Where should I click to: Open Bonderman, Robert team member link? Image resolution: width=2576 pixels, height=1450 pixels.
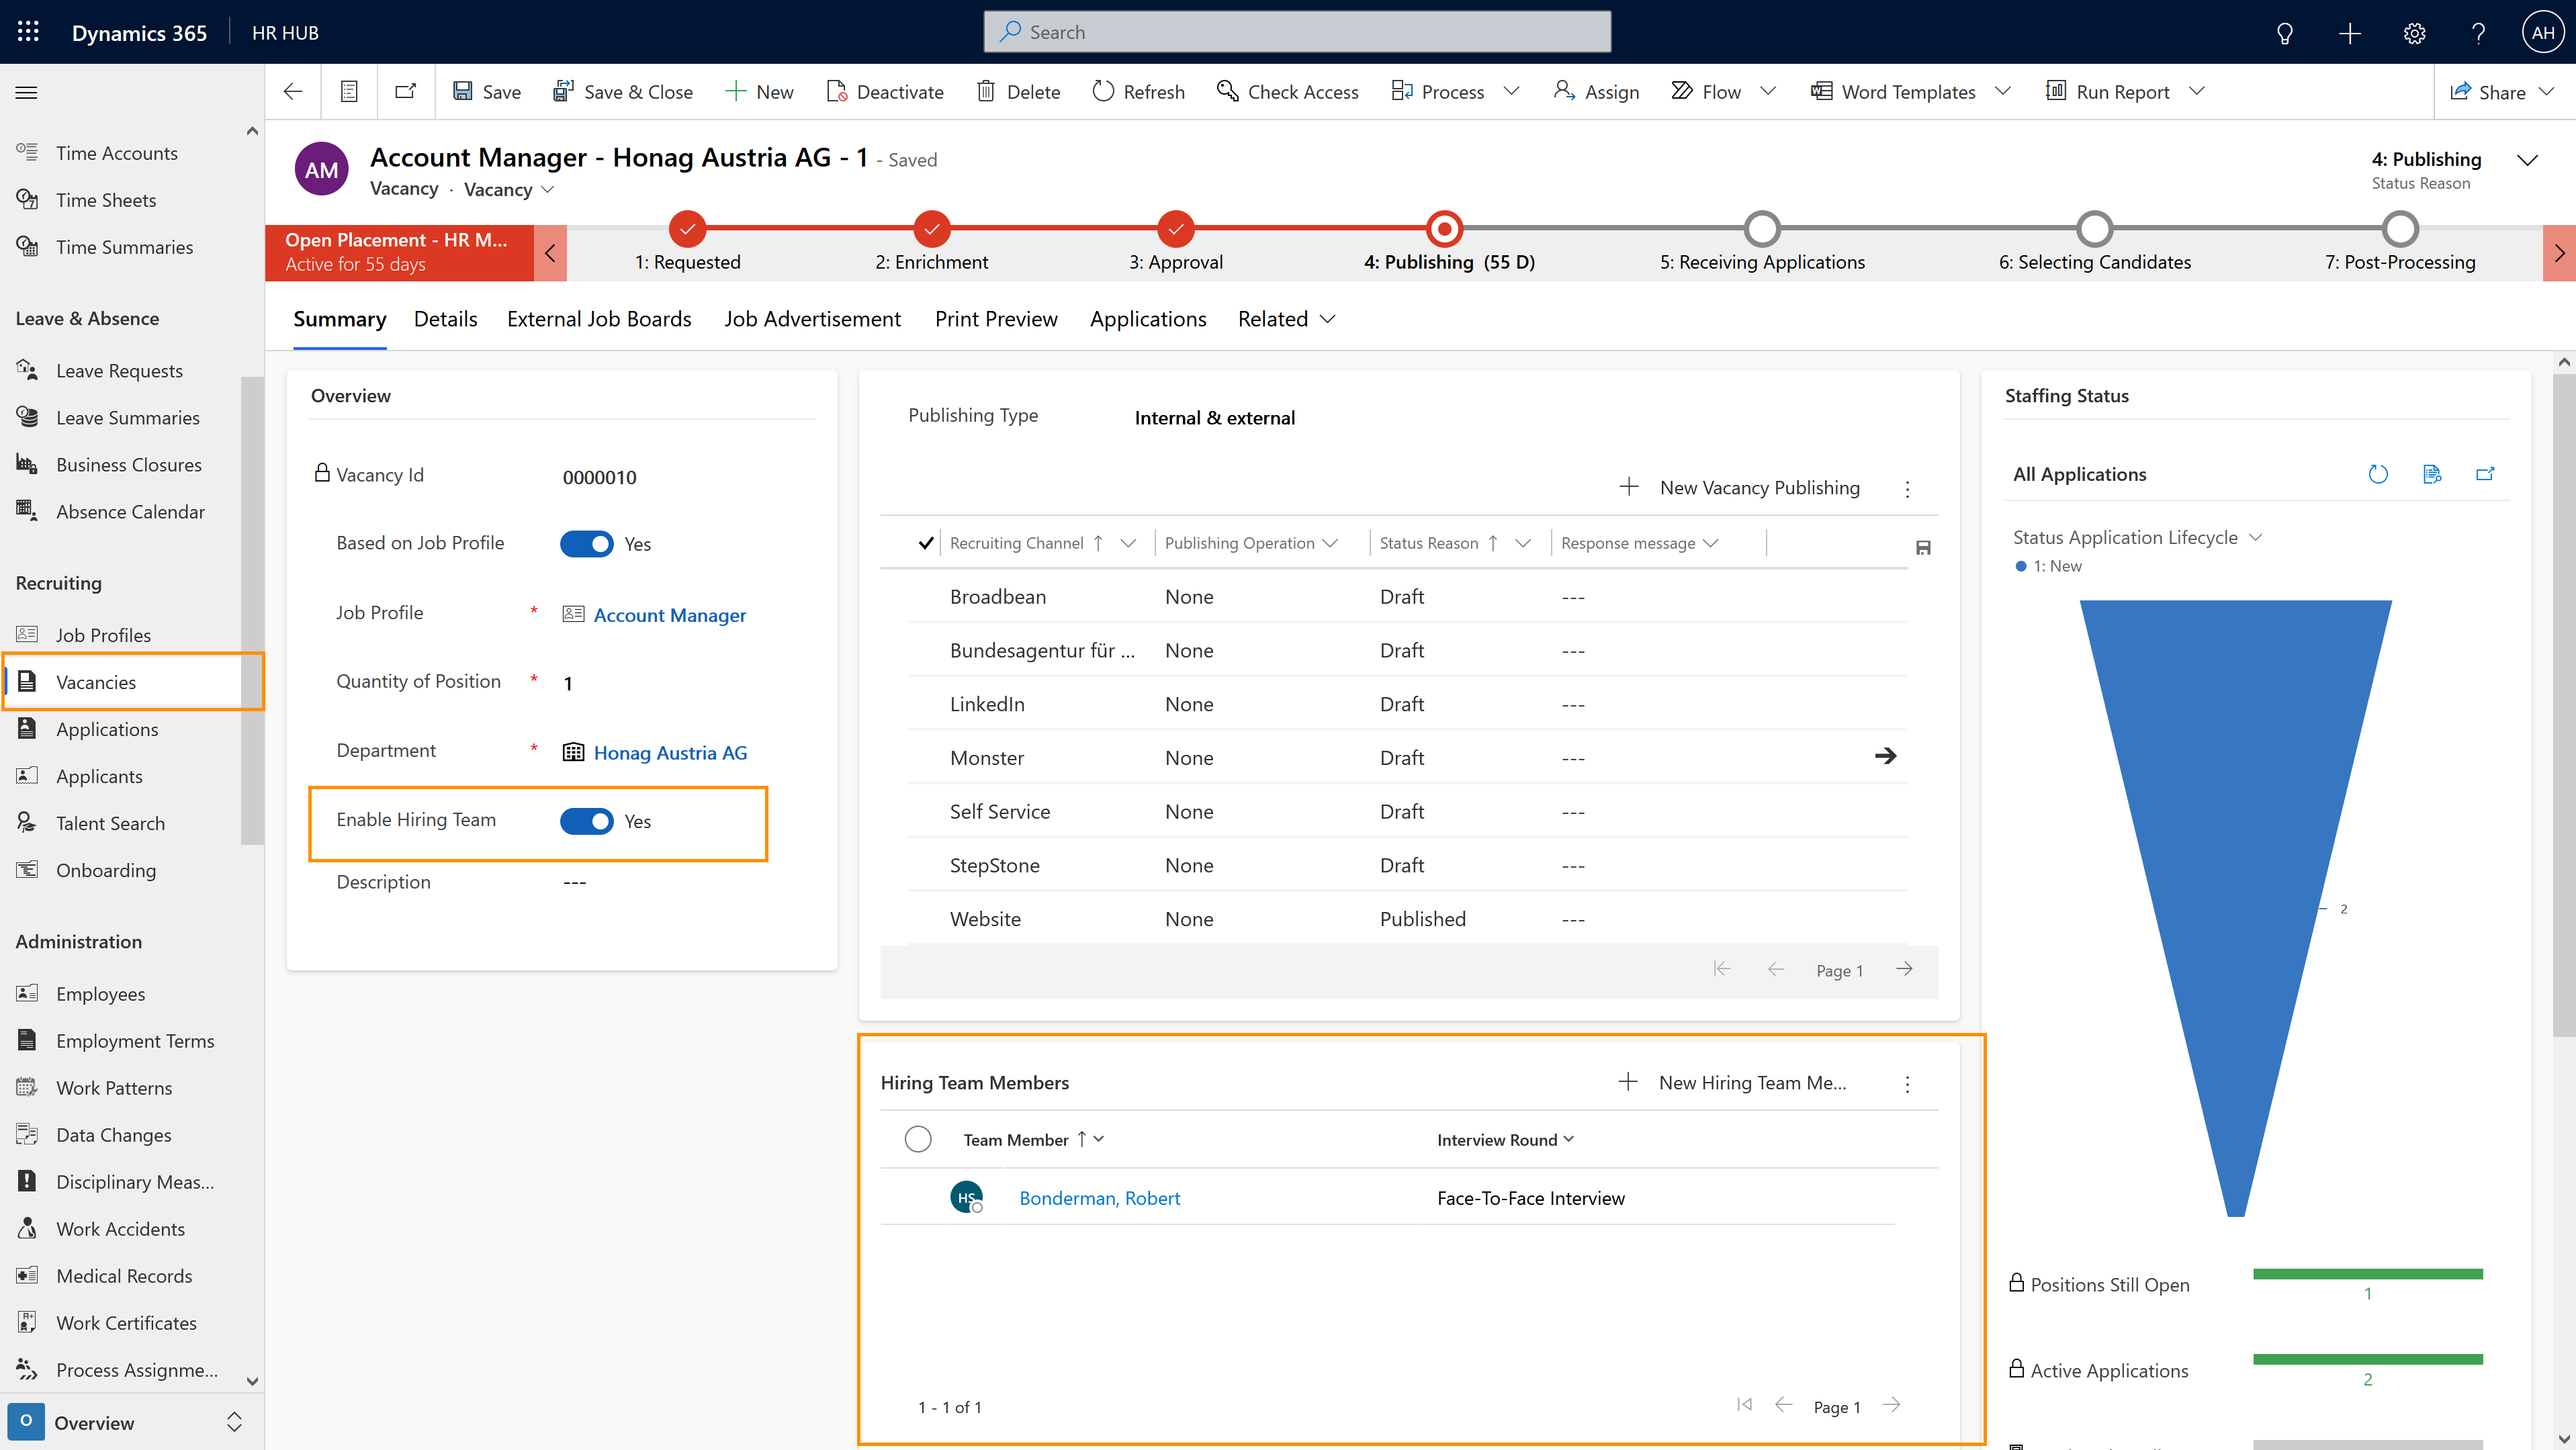click(x=1099, y=1198)
